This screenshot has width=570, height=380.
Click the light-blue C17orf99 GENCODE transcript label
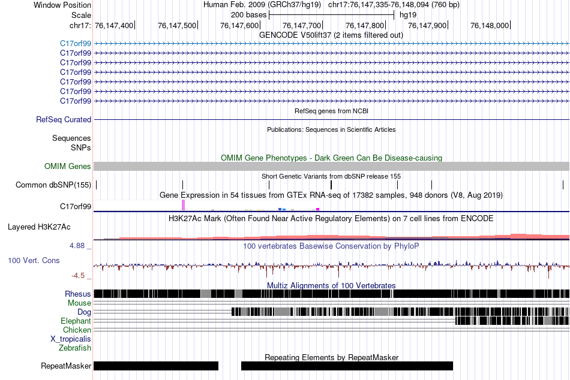point(76,44)
